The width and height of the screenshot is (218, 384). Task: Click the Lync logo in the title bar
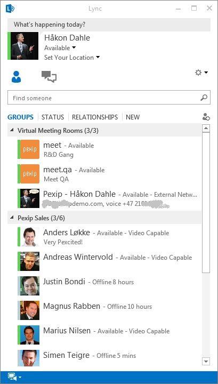(x=10, y=9)
